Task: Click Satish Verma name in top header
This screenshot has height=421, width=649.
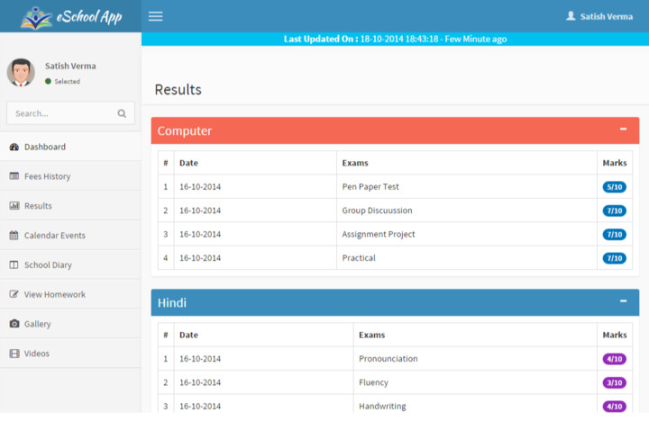Action: click(x=607, y=16)
